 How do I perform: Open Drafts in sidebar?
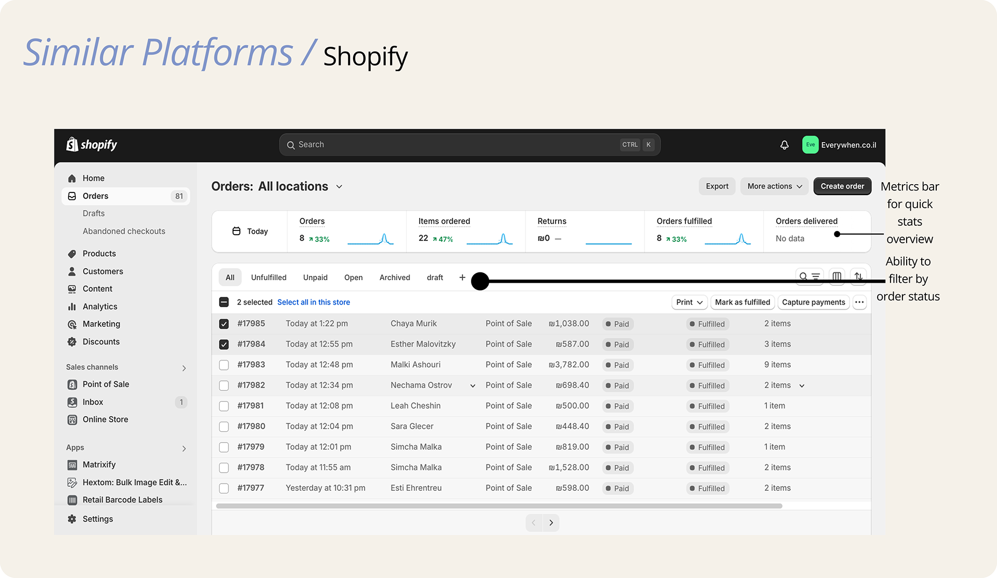(93, 214)
